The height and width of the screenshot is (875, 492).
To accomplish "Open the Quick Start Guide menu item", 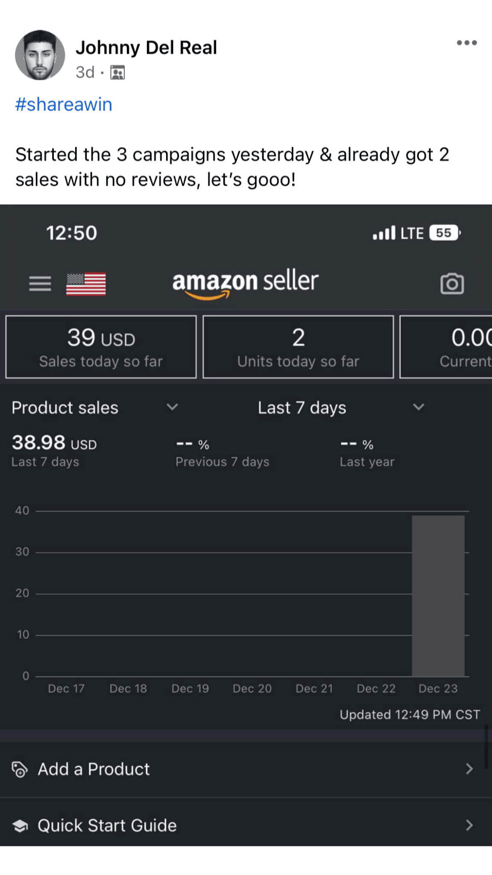I will [x=107, y=825].
